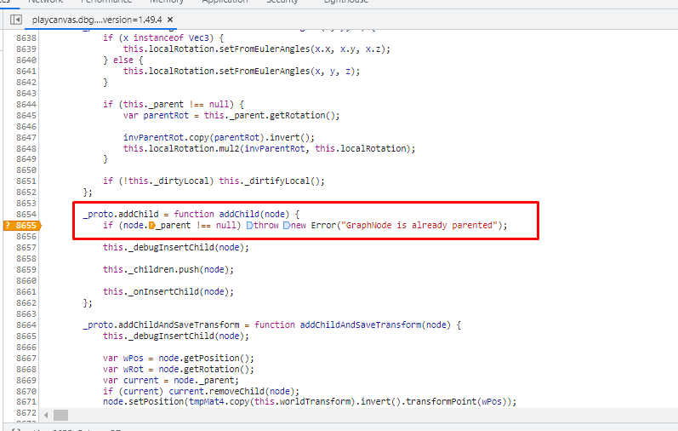Click the left arrow of horizontal scrollbar

coord(45,414)
